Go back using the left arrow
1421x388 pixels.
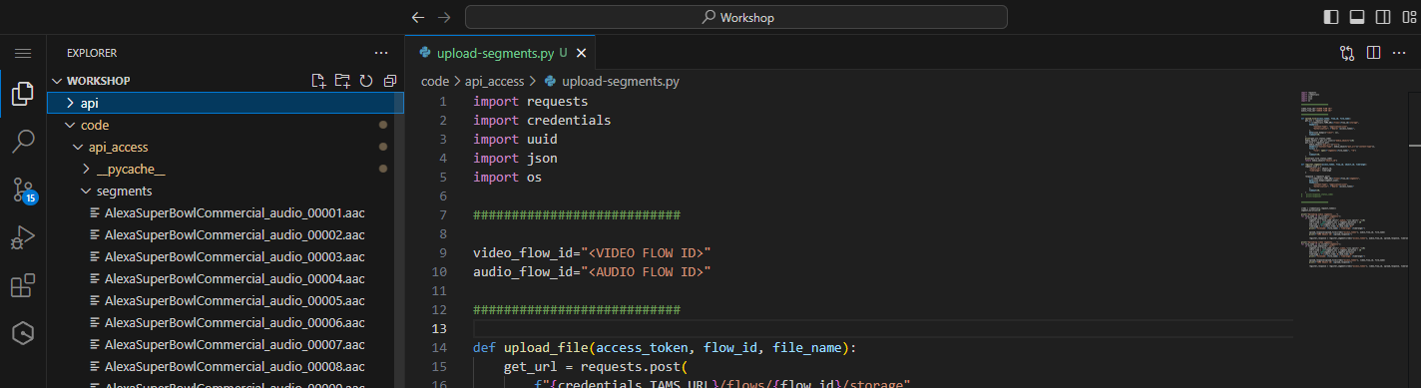click(418, 17)
